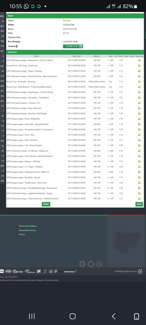146x325 pixels.
Task: Click the 18+ age restriction badge
Action: click(140, 271)
